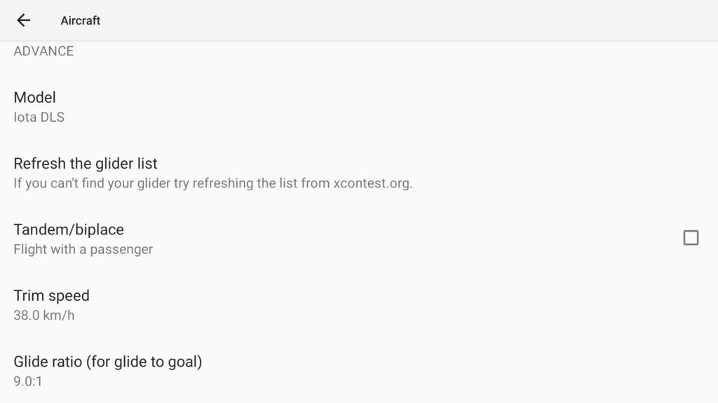The width and height of the screenshot is (718, 403).
Task: Click the Aircraft page title
Action: pos(81,20)
